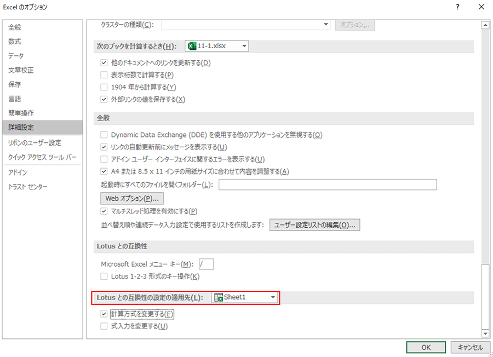Click the startup folder path input field
Screen dimensions: 493x357
(x=328, y=185)
